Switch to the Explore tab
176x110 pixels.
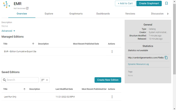coord(49,14)
